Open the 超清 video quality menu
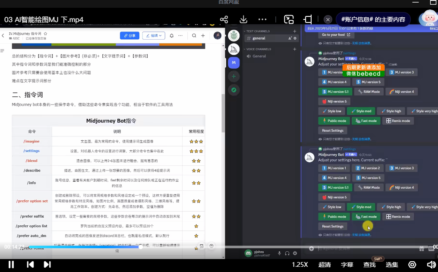This screenshot has height=272, width=438. click(325, 265)
